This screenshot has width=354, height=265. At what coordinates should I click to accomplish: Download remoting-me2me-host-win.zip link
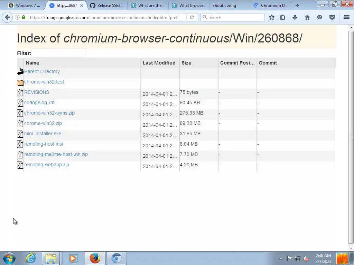tap(56, 154)
